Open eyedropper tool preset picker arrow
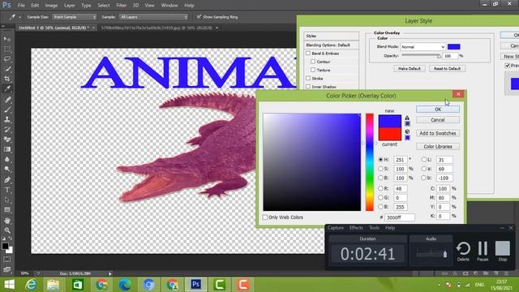Image resolution: width=519 pixels, height=292 pixels. point(19,17)
